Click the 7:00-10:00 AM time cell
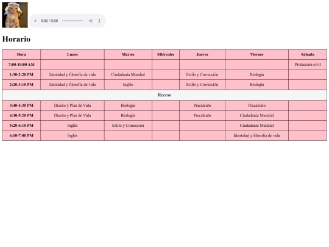Screen dimensions: 329x247 click(21, 65)
